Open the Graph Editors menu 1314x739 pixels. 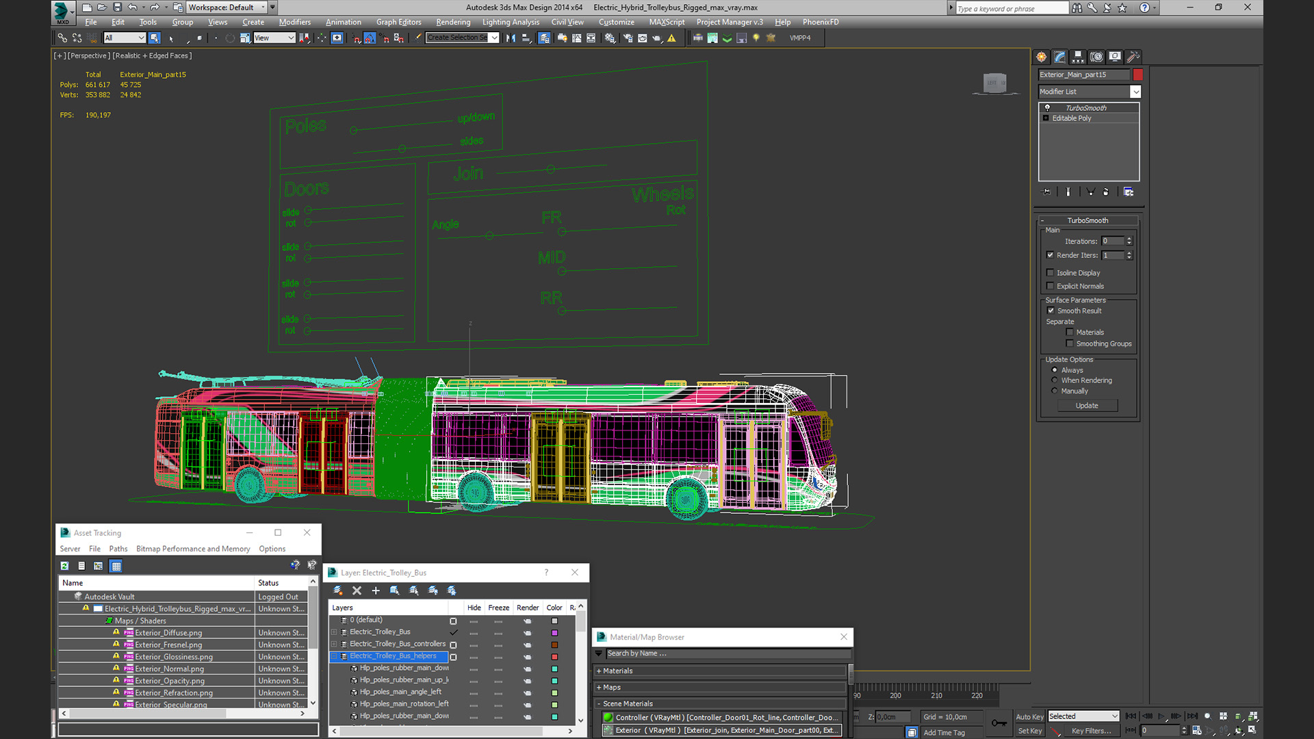398,22
